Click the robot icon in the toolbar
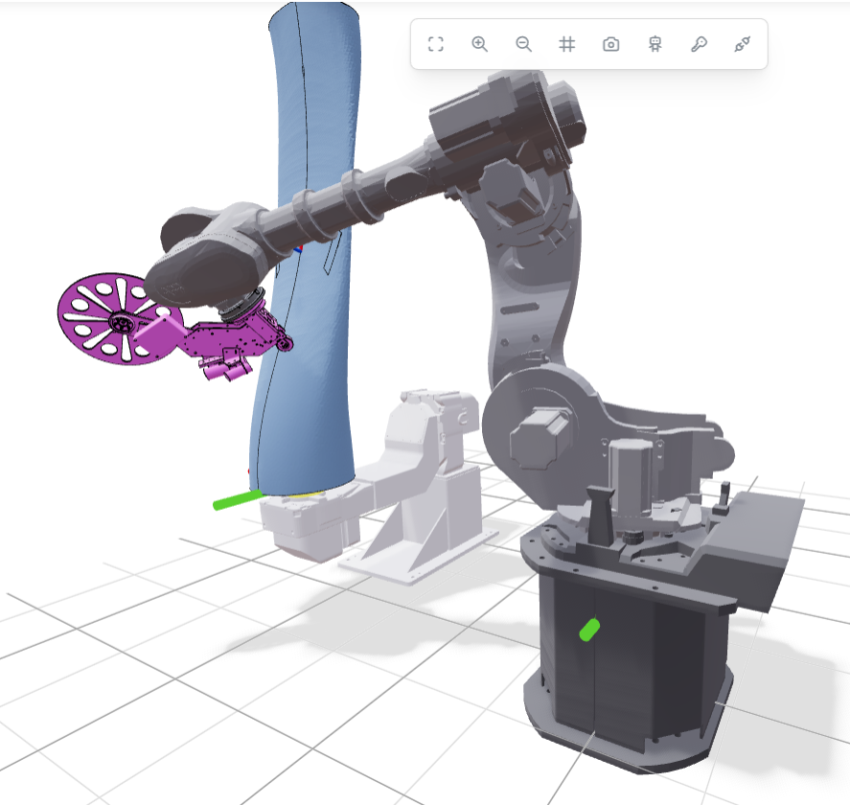The height and width of the screenshot is (805, 850). [x=655, y=44]
